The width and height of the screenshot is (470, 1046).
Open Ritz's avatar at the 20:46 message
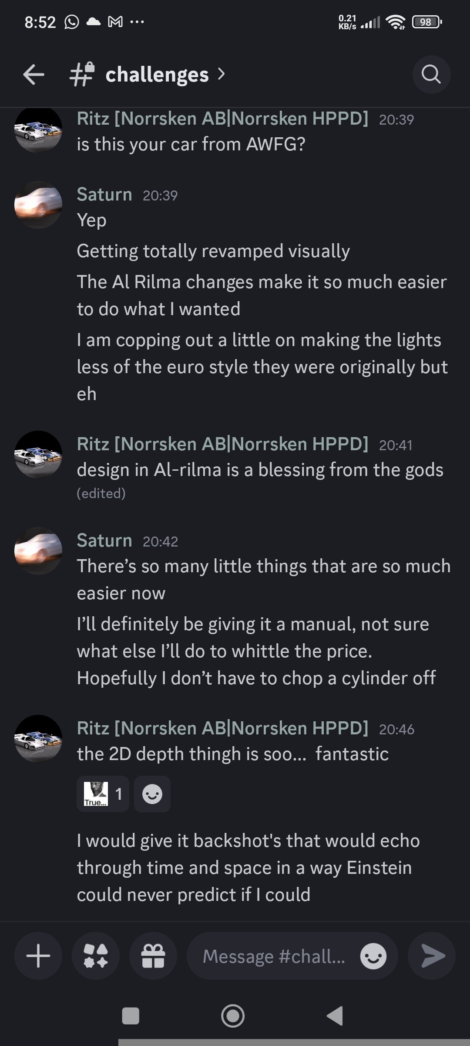38,738
